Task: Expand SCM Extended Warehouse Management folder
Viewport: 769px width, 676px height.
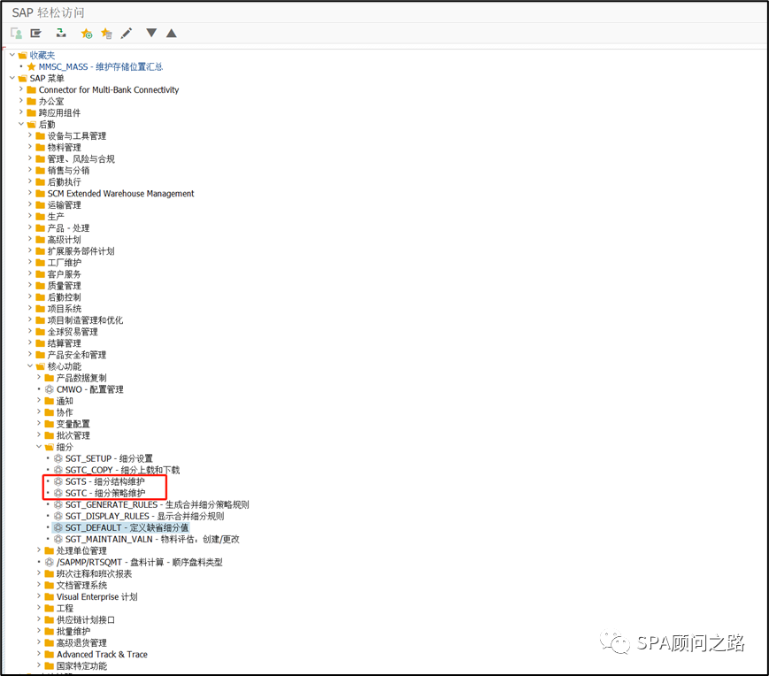Action: point(30,193)
